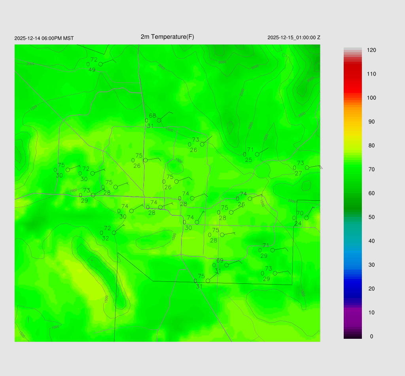Click the 1000 elevation contour label
Image resolution: width=405 pixels, height=376 pixels.
tap(73, 191)
